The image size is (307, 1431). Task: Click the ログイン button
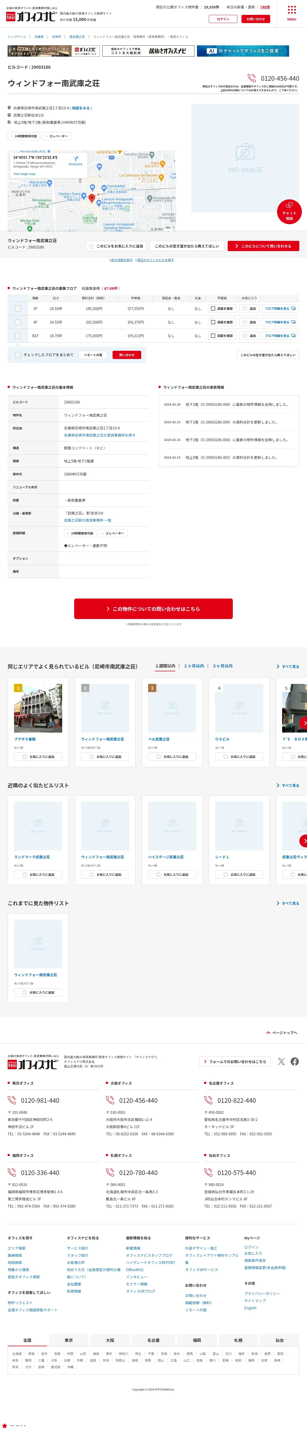(x=223, y=19)
